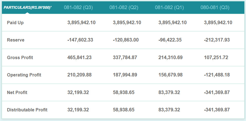Click Gross Profit value 214,310.69
Screen dimensions: 246x121
pos(171,57)
